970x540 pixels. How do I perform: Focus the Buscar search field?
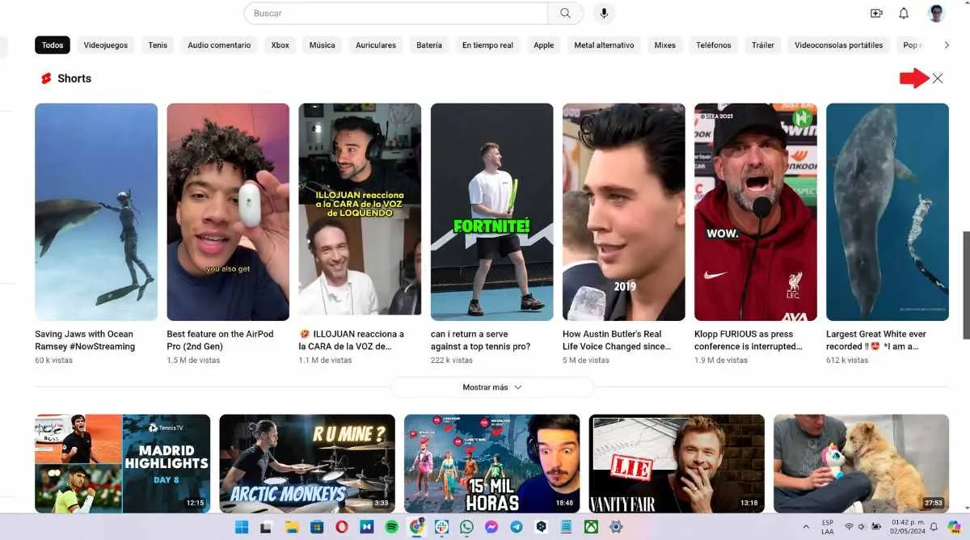tap(396, 13)
